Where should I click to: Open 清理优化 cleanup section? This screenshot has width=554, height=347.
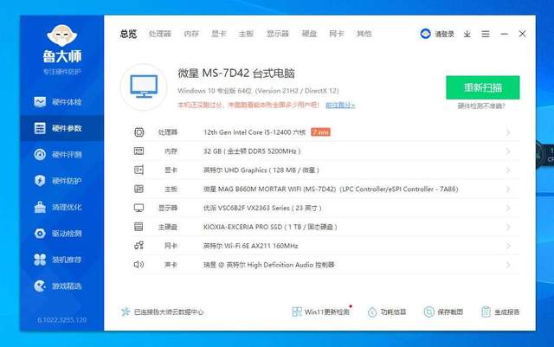point(61,207)
